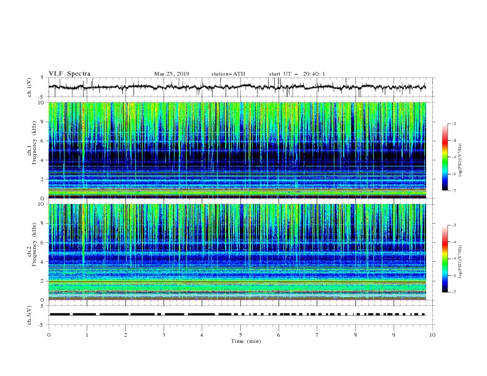Image resolution: width=487 pixels, height=376 pixels.
Task: Click the 'ch.3(V)' axis label
Action: tap(30, 315)
